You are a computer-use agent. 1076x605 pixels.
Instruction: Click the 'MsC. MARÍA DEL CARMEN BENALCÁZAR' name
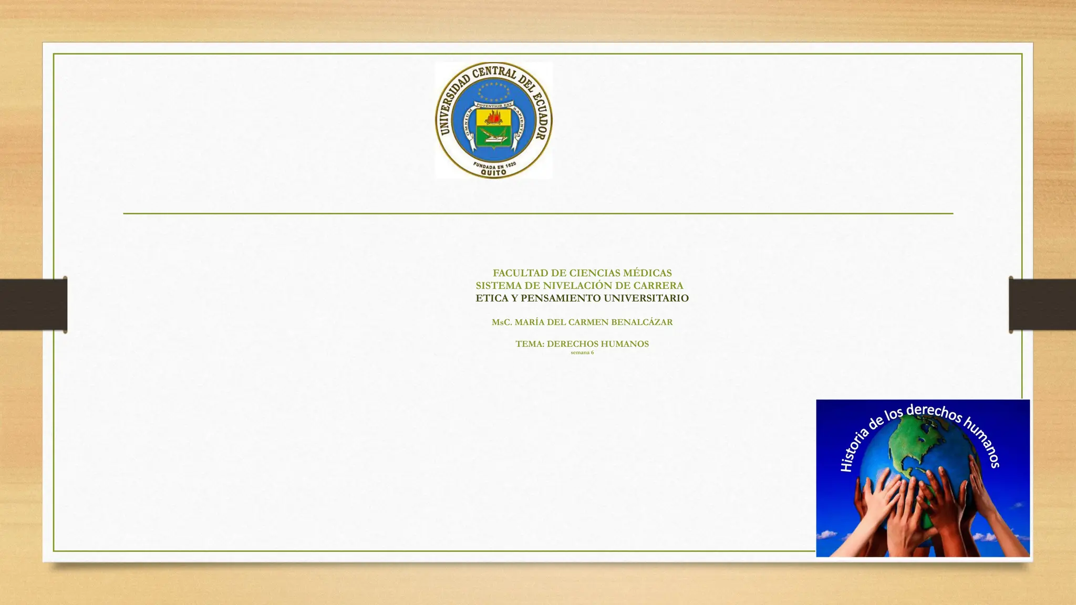582,322
